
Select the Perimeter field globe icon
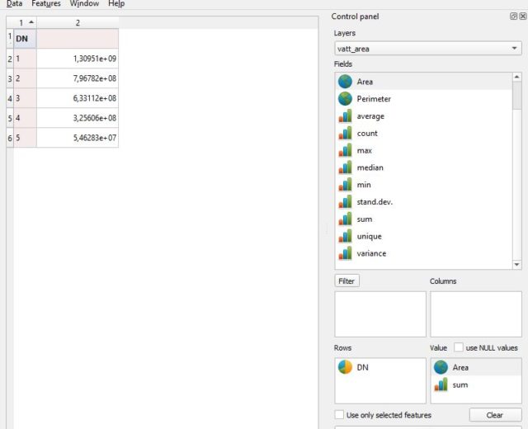click(345, 99)
